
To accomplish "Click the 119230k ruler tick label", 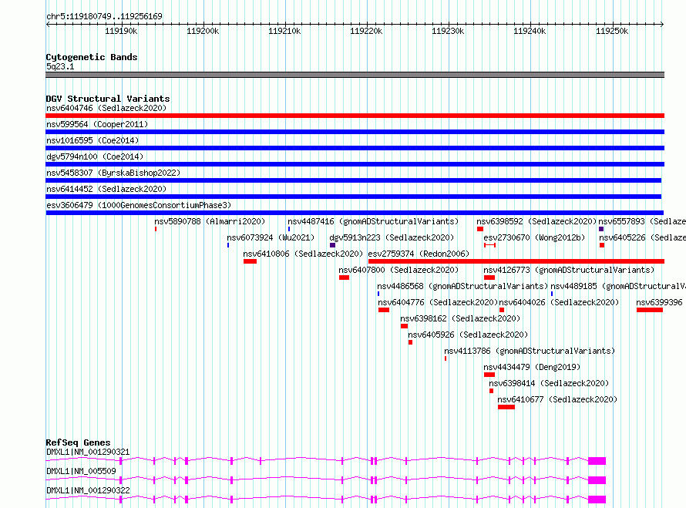I will (x=448, y=31).
